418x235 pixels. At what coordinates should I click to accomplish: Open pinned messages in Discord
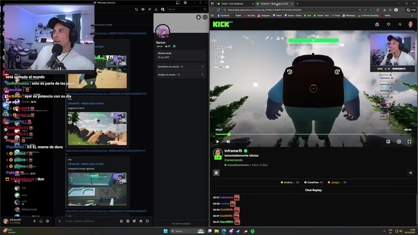tap(150, 9)
